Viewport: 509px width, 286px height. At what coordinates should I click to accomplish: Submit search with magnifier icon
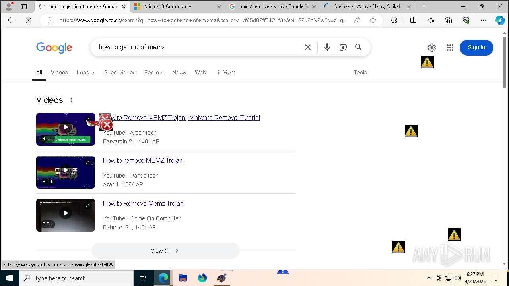359,47
